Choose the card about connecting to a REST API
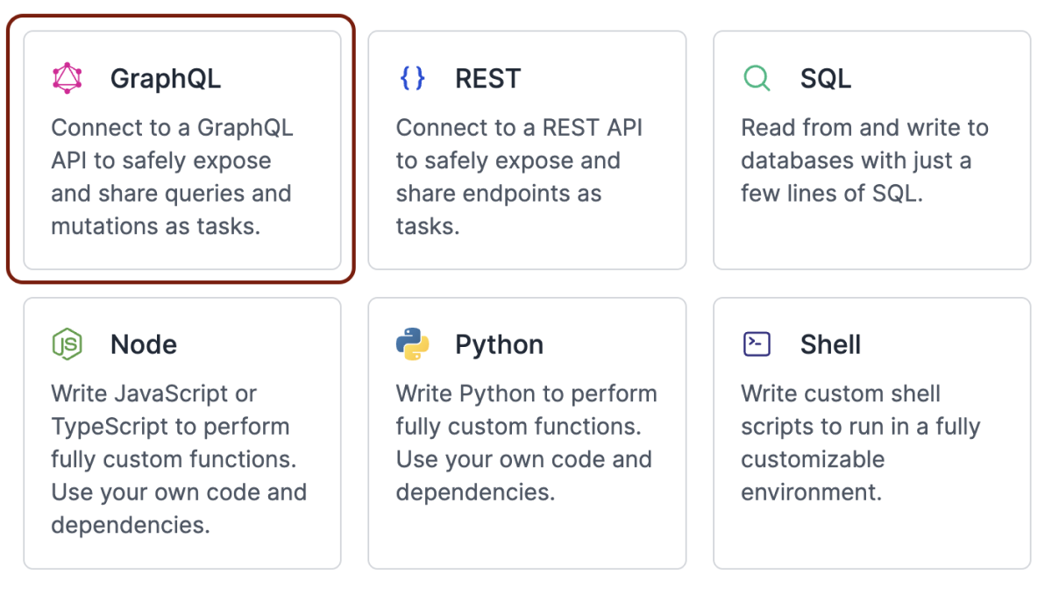Image resolution: width=1052 pixels, height=595 pixels. [527, 151]
